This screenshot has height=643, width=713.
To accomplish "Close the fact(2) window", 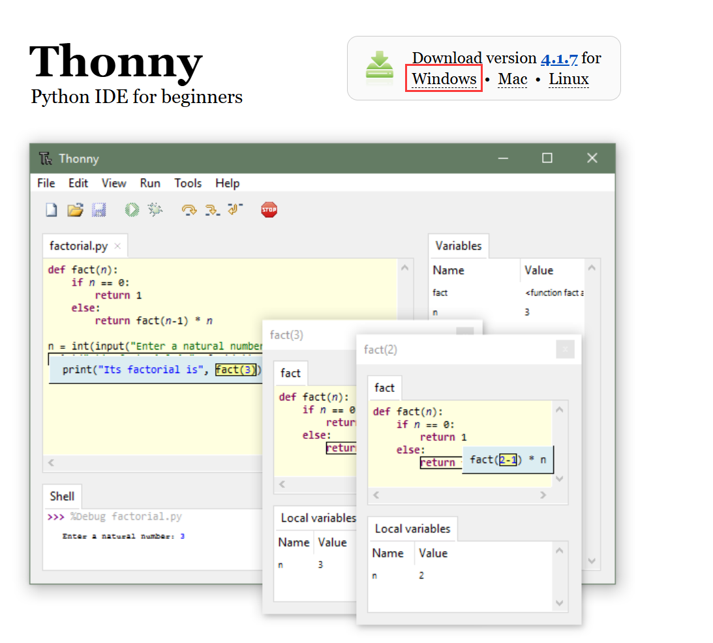I will [565, 350].
